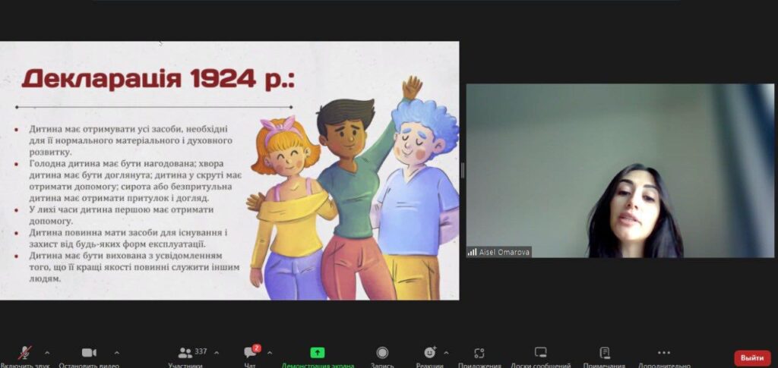Expand audio options arrow beside microphone
Screen dimensions: 778x368
[x=47, y=353]
